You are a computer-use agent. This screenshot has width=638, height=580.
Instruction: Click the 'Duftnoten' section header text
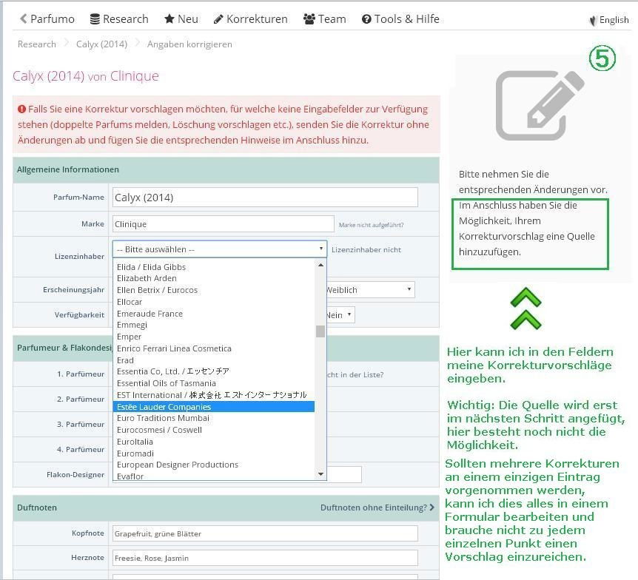pyautogui.click(x=37, y=507)
